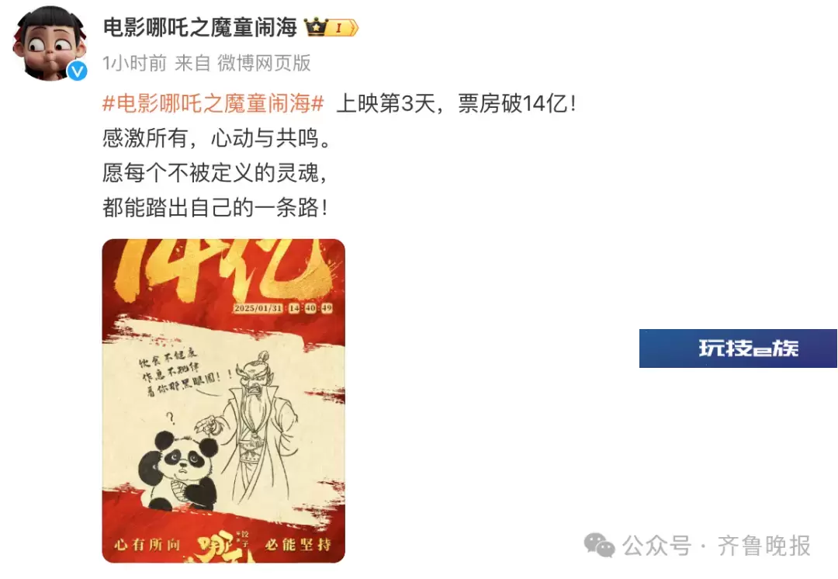Open account name 电影哪吒之魔童闹海
The width and height of the screenshot is (838, 579).
[x=200, y=27]
